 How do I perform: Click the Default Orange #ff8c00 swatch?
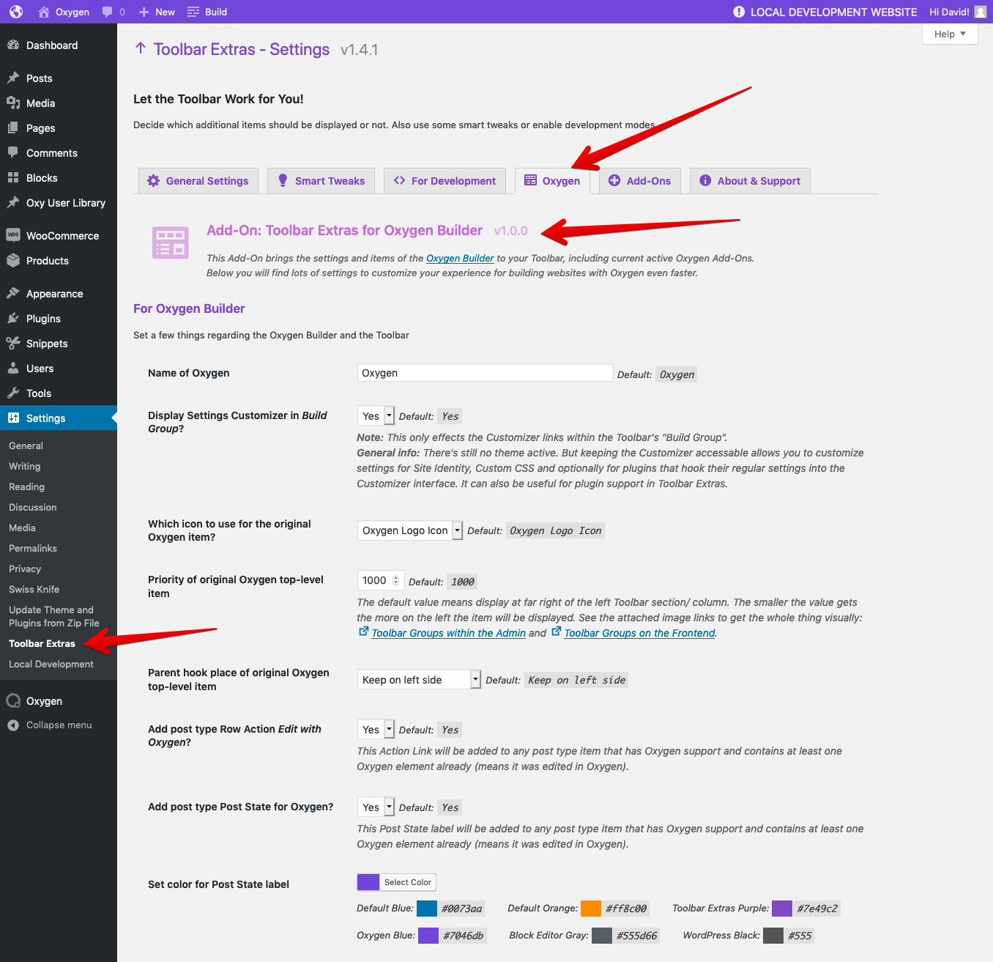coord(591,909)
